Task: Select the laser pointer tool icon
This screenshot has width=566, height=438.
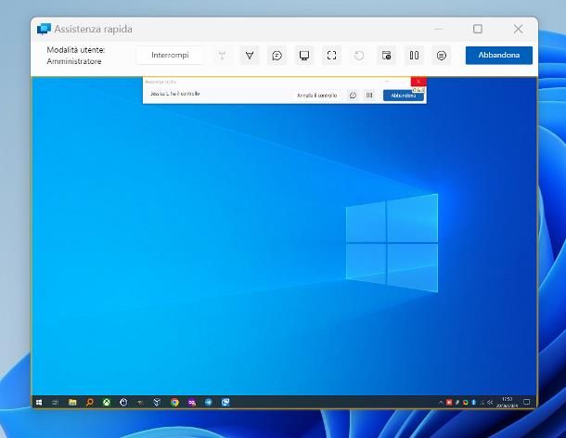Action: pos(250,56)
